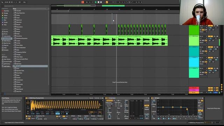Arm the first track for recording
224x126 pixels.
[217, 26]
